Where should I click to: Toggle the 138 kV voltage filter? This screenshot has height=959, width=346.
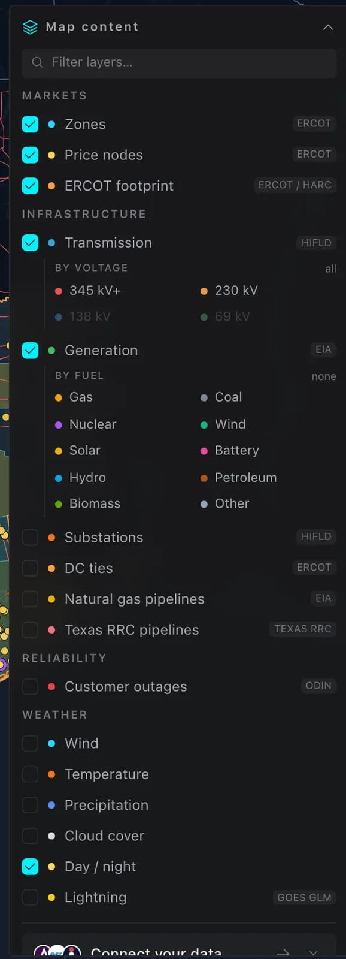pos(83,316)
